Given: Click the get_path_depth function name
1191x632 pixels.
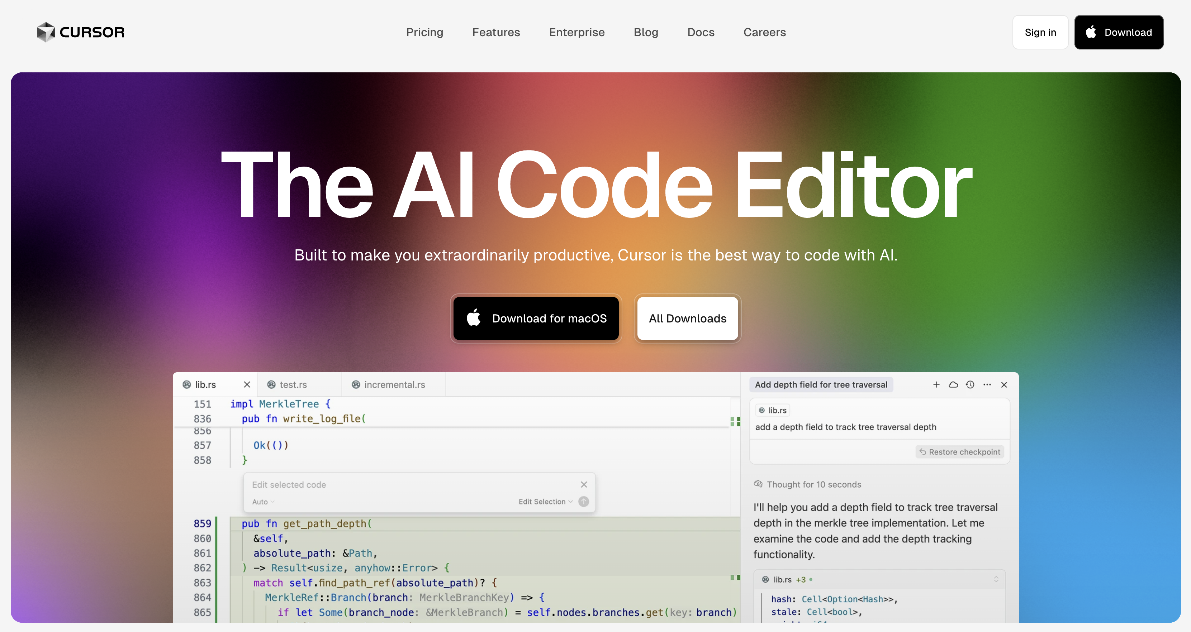Looking at the screenshot, I should [325, 523].
